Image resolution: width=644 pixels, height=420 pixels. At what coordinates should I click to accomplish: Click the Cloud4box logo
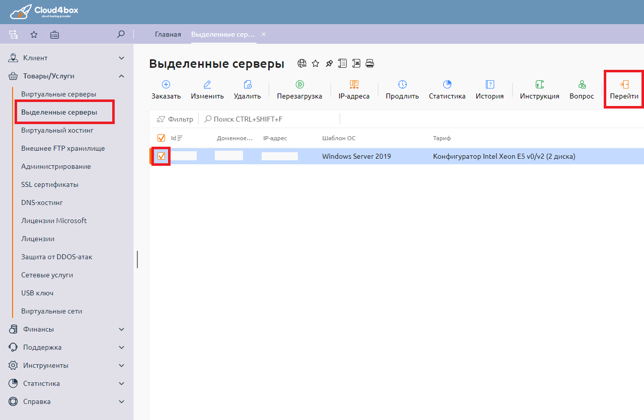44,12
